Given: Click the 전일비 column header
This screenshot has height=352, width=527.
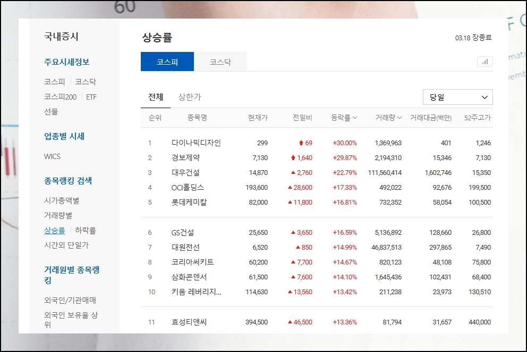Looking at the screenshot, I should (302, 118).
